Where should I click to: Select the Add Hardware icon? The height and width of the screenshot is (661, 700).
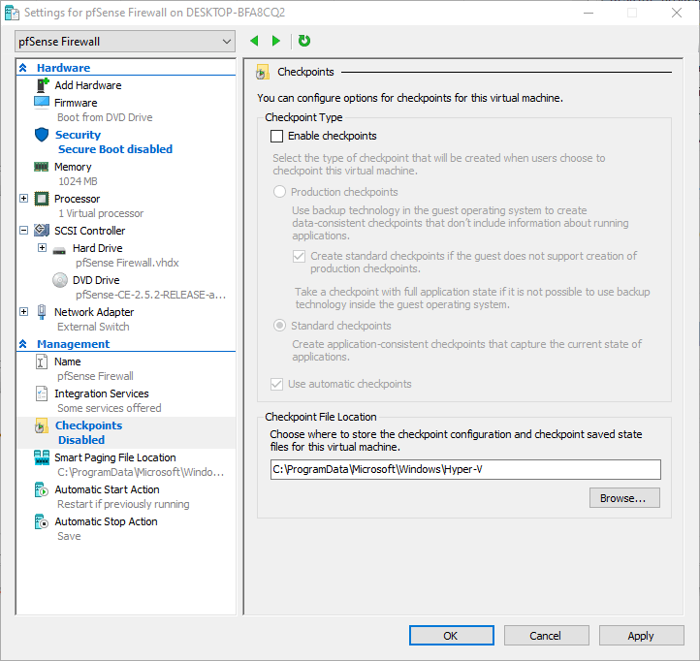[x=42, y=85]
